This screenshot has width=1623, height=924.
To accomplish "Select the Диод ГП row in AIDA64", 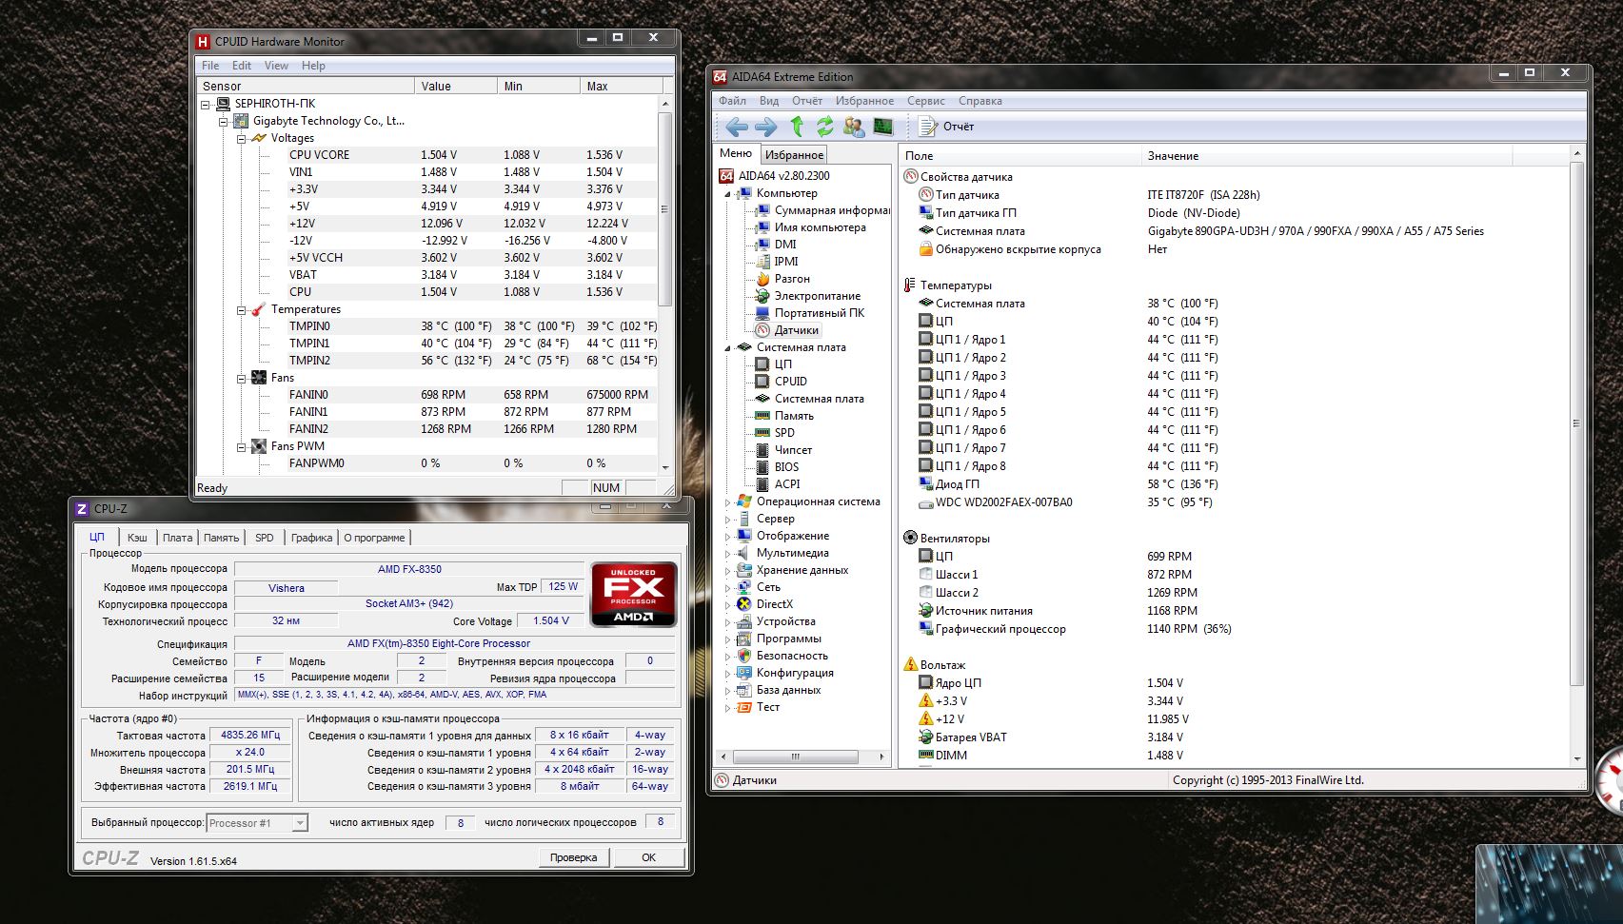I will pos(1234,484).
